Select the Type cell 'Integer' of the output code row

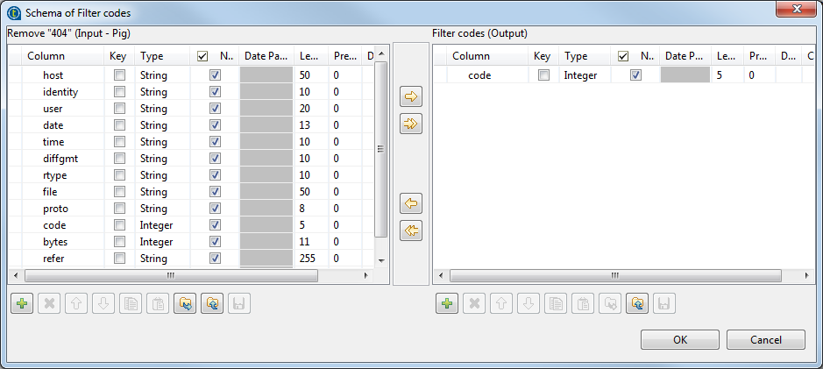pos(585,75)
